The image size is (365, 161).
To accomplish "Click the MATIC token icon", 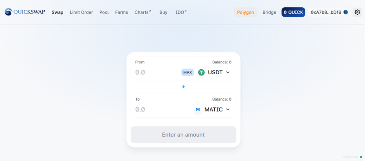I will tap(198, 109).
